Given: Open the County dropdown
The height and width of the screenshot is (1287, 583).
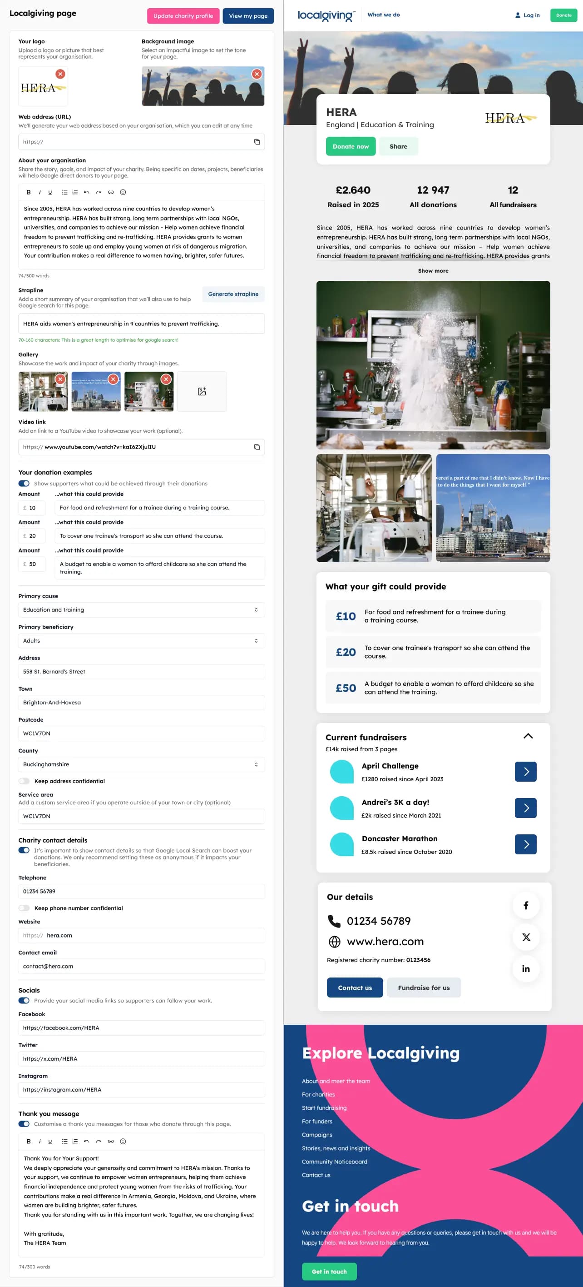Looking at the screenshot, I should [141, 765].
